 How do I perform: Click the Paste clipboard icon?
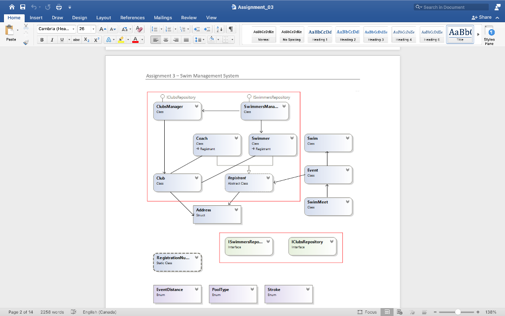pyautogui.click(x=9, y=30)
